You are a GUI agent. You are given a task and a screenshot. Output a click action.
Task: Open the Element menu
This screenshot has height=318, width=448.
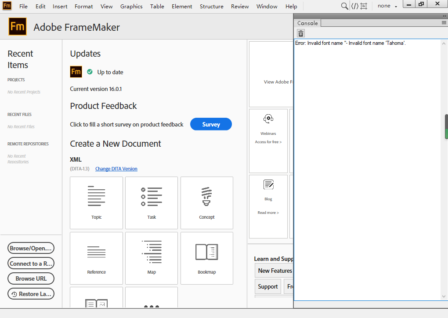pyautogui.click(x=182, y=6)
